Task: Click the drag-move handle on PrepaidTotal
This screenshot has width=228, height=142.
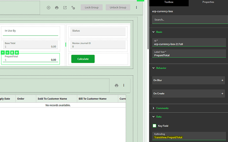Action: (17, 53)
